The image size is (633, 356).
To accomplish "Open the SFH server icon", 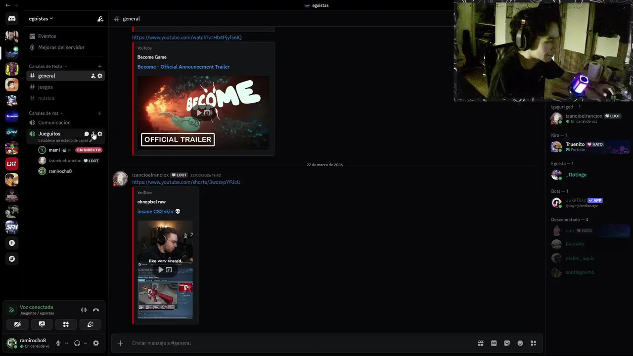I will click(x=12, y=227).
